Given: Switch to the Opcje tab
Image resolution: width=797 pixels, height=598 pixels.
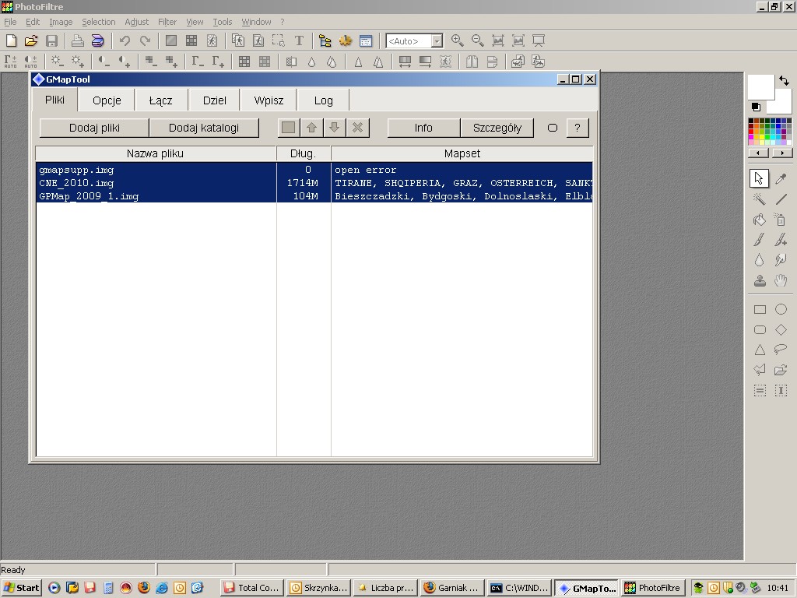Looking at the screenshot, I should point(107,100).
